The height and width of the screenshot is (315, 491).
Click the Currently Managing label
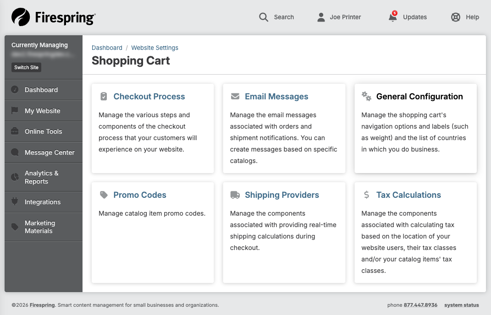40,45
